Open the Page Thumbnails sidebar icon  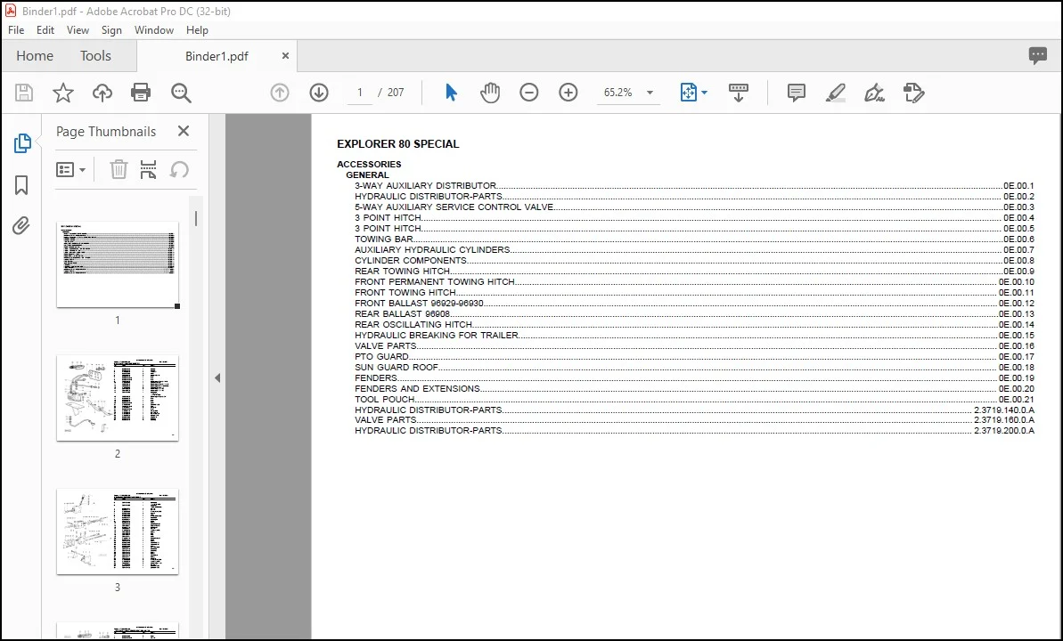coord(21,143)
